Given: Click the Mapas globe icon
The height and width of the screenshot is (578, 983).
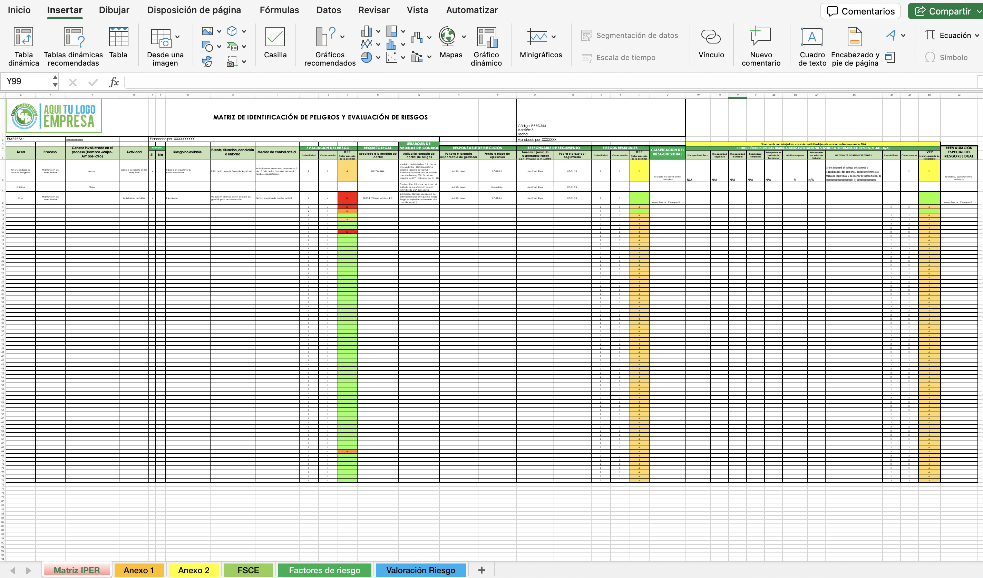Looking at the screenshot, I should (447, 36).
